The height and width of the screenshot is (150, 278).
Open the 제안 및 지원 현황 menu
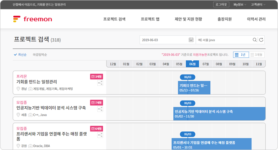click(188, 19)
